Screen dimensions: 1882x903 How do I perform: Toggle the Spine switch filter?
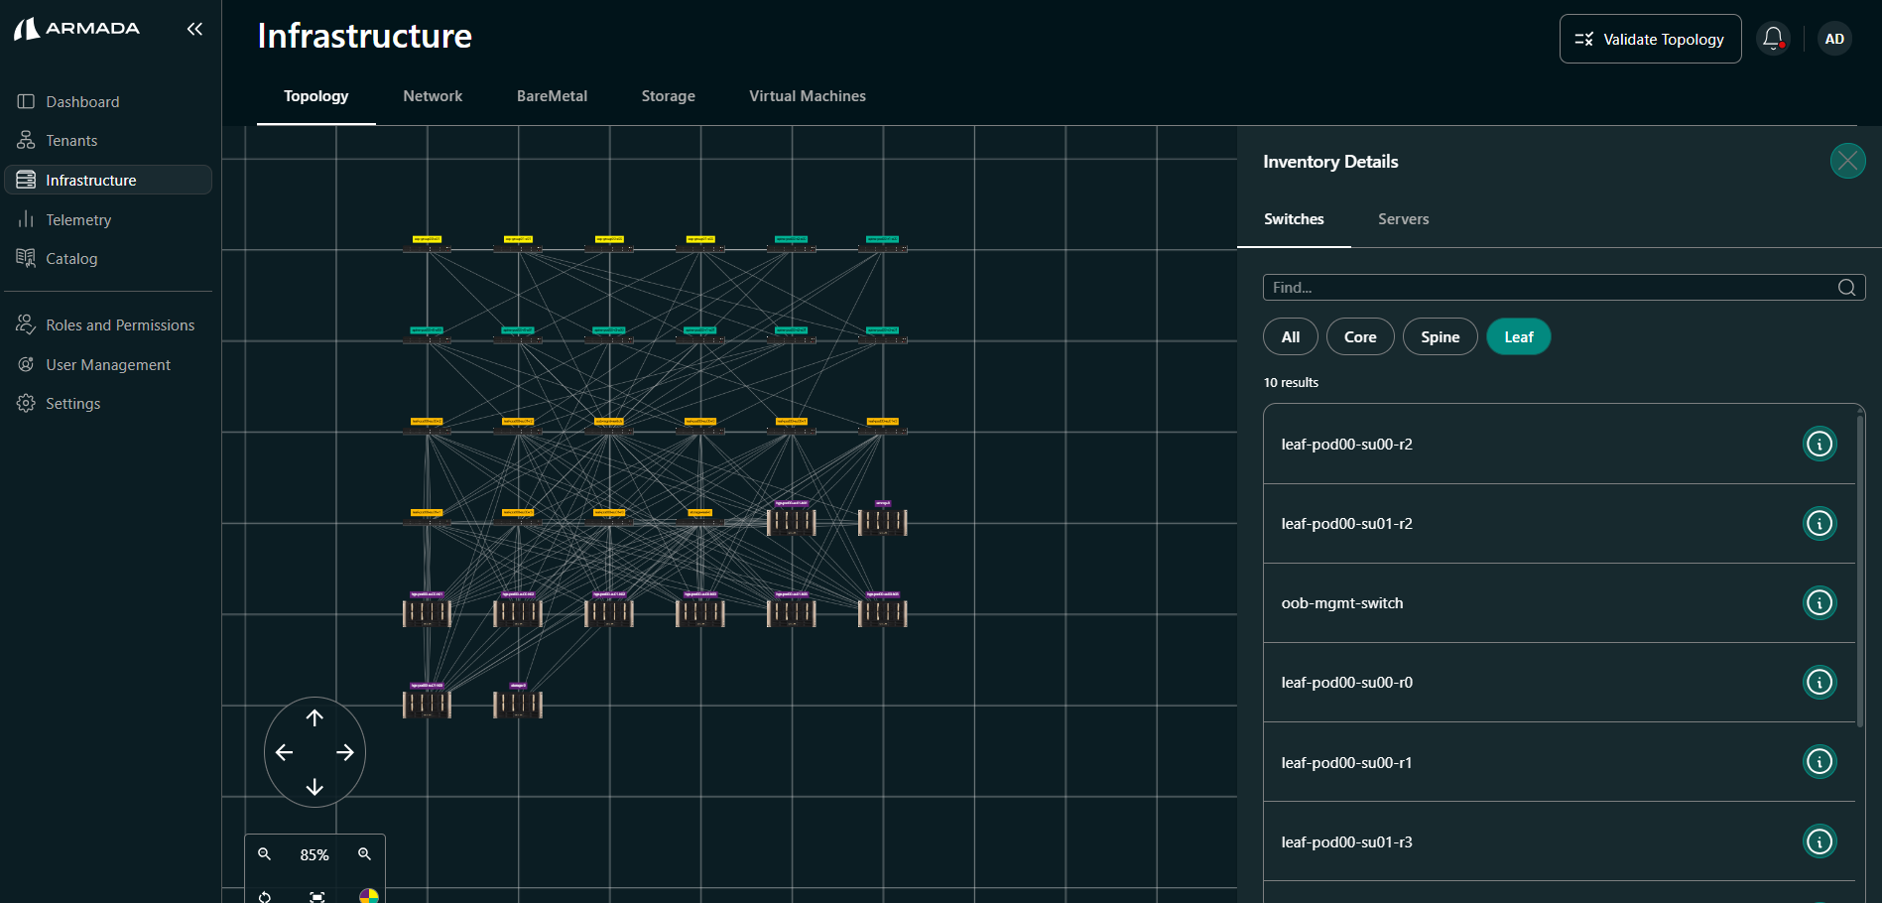[x=1440, y=336]
